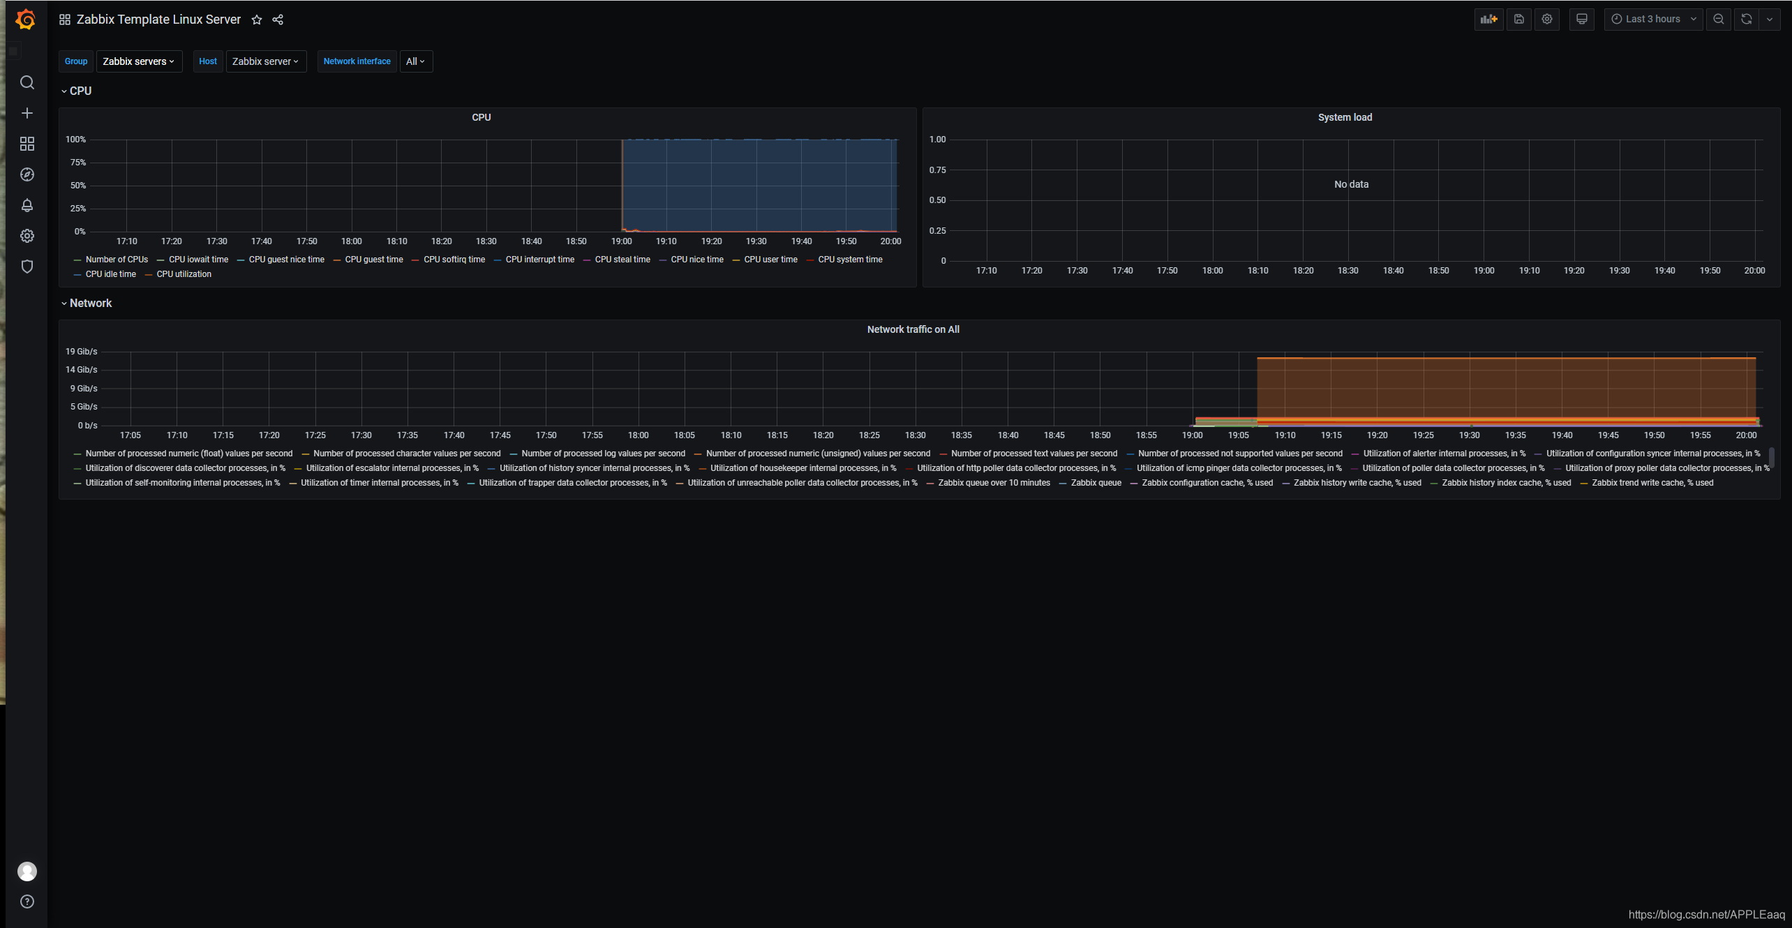Save the dashboard with the disk icon
Viewport: 1792px width, 928px height.
click(1519, 20)
